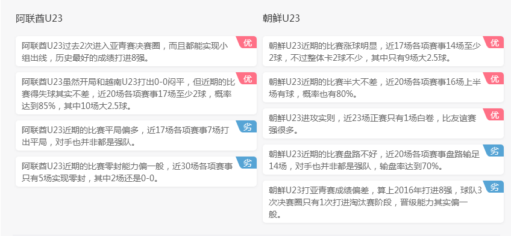The width and height of the screenshot is (511, 236).
Task: Click the 优 badge on the 半大不差 card
Action: tap(495, 78)
